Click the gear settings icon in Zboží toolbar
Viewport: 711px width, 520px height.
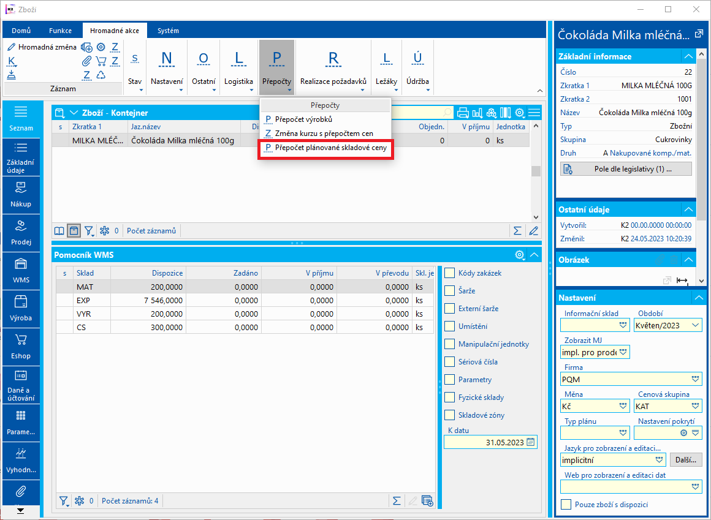click(520, 113)
